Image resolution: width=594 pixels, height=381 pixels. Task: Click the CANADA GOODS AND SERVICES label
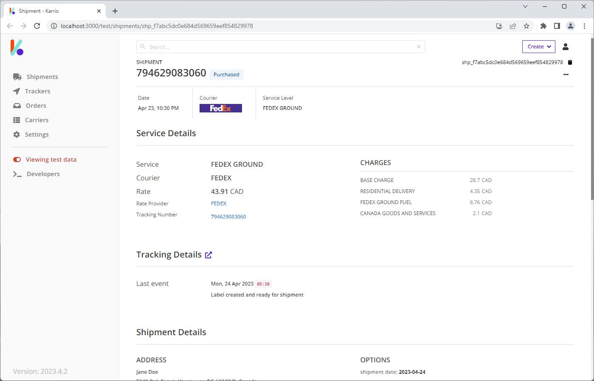tap(398, 213)
